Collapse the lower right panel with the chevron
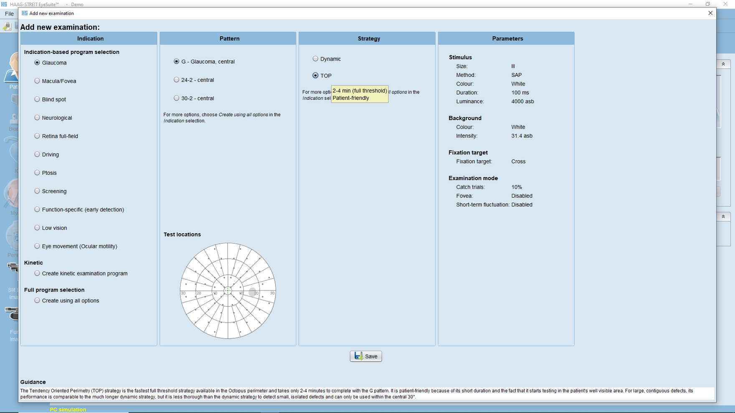This screenshot has height=413, width=735. point(724,216)
